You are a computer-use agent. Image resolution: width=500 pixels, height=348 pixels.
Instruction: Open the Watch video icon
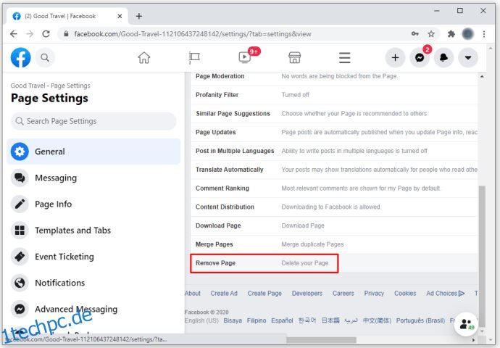245,57
